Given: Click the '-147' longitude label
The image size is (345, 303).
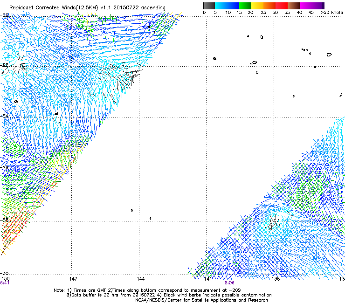Looking at the screenshot, I should click(x=71, y=279).
